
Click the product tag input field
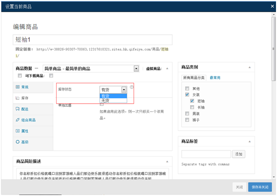click(x=206, y=154)
